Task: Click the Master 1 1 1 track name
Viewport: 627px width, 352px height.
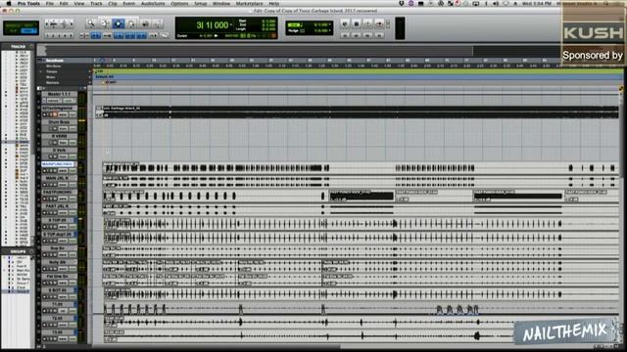Action: [59, 94]
